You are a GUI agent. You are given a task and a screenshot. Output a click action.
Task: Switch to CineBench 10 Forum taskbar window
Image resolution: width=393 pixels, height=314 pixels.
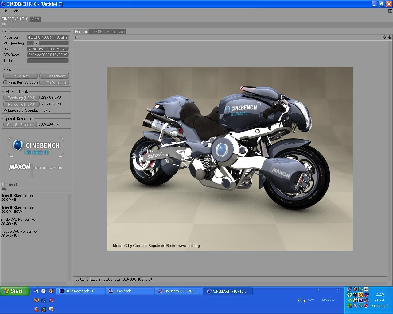coord(179,291)
